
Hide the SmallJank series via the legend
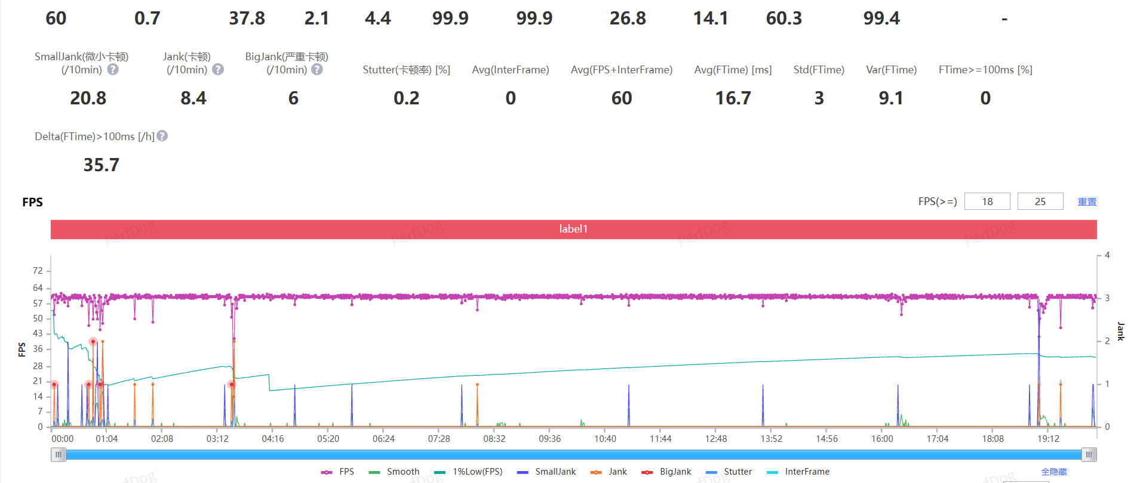point(547,472)
